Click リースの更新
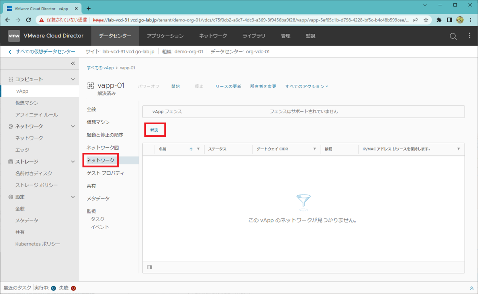 point(228,86)
